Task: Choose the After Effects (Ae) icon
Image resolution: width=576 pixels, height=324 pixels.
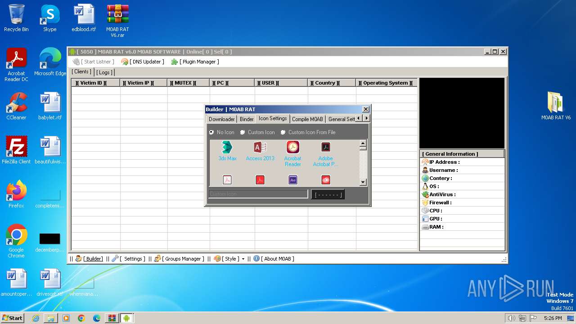Action: 293,180
